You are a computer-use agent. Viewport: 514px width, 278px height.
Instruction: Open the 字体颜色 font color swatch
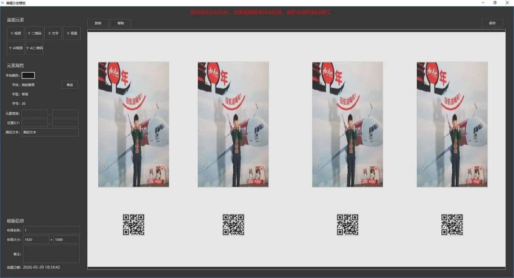coord(28,75)
